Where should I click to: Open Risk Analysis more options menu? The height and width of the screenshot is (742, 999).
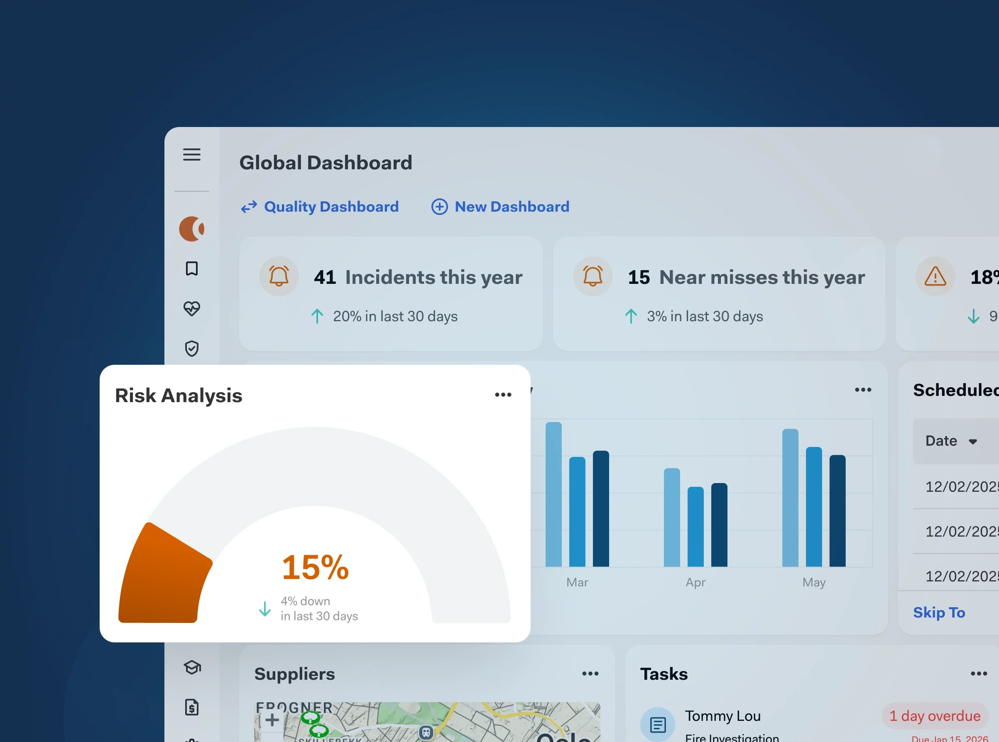click(x=503, y=395)
